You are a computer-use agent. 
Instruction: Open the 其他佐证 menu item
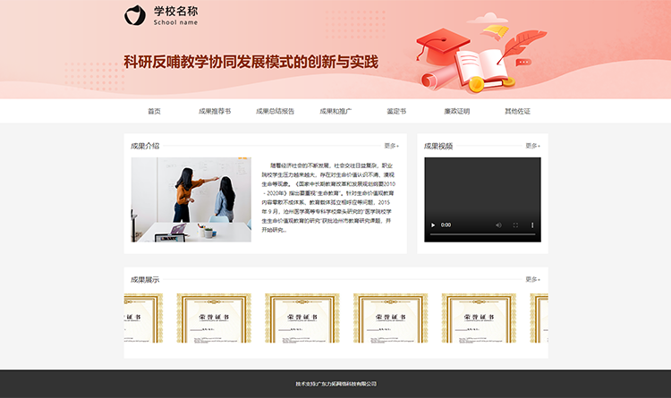pos(517,112)
